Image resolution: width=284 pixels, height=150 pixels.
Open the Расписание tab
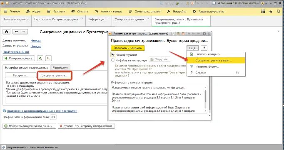coord(60,67)
